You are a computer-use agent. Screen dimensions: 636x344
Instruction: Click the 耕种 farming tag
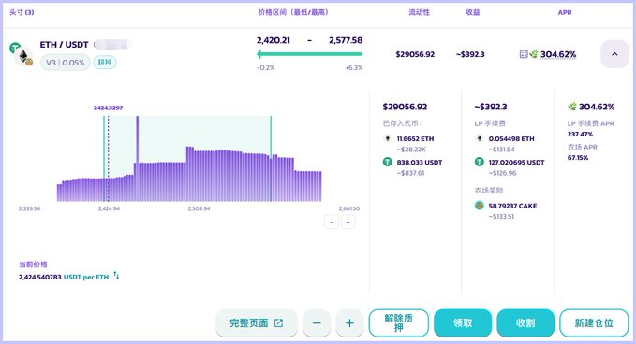point(105,62)
